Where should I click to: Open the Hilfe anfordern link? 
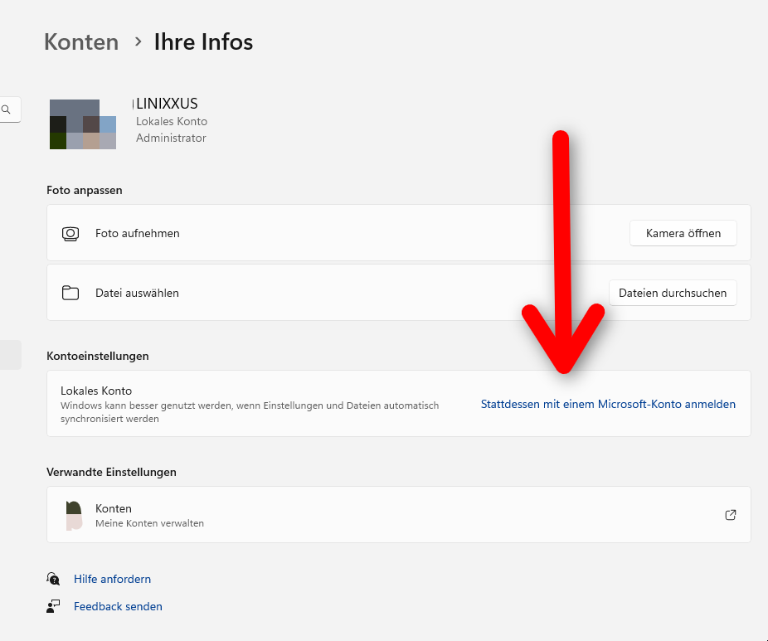pyautogui.click(x=112, y=580)
